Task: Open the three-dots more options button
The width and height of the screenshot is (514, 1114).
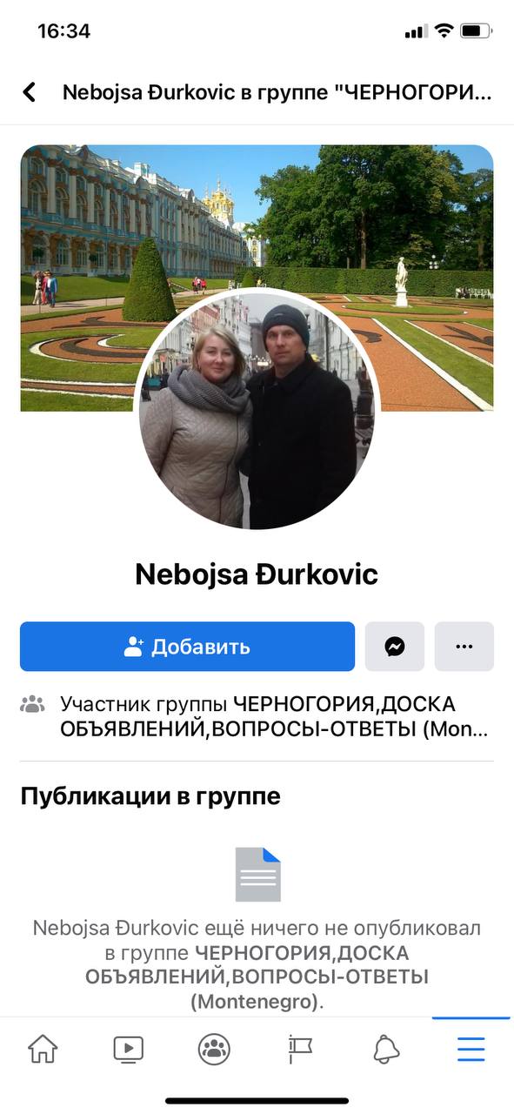Action: 464,647
